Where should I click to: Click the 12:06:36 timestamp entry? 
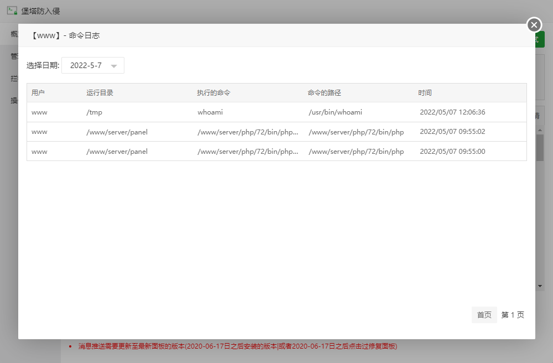point(452,112)
